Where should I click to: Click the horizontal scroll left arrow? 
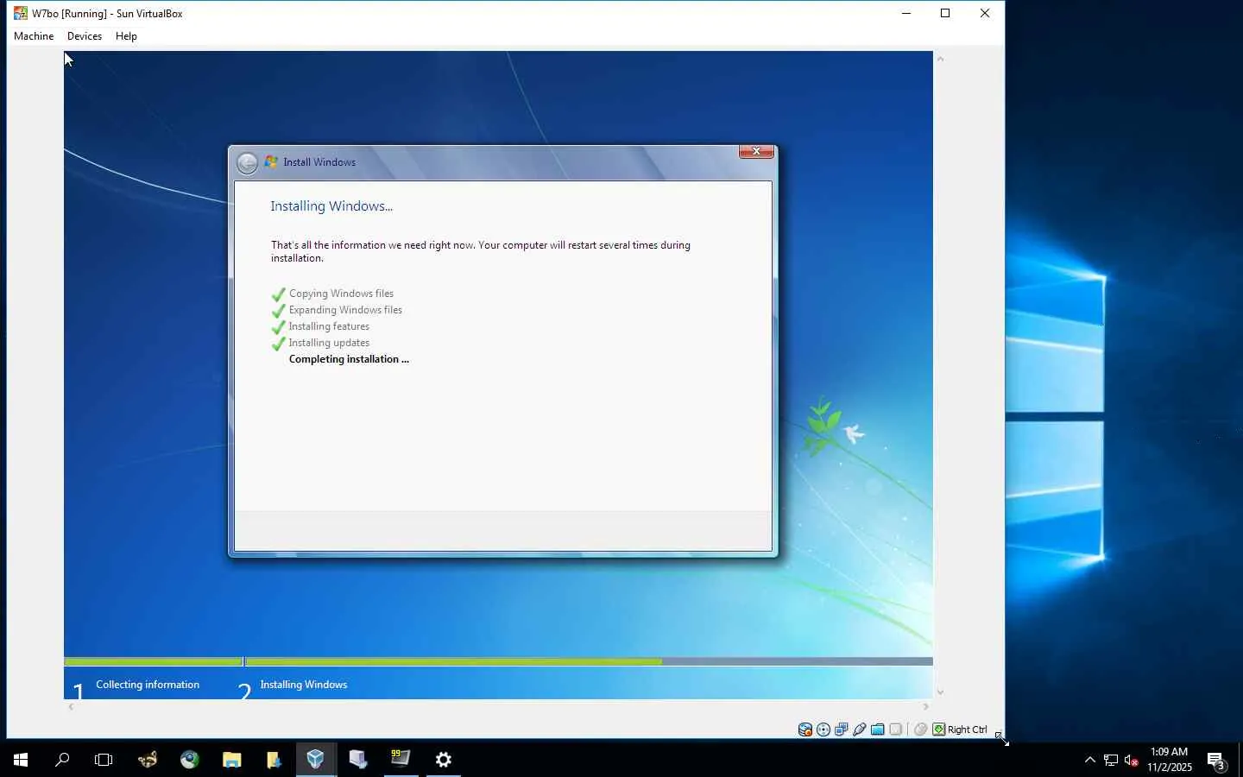(x=71, y=707)
